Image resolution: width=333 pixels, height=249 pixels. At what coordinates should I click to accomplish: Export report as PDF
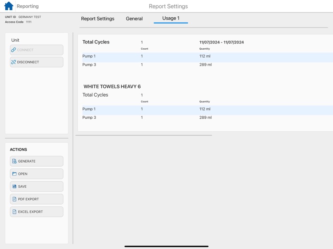coord(36,199)
